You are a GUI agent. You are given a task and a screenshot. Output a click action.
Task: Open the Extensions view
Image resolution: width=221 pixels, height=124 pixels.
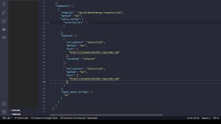4,21
